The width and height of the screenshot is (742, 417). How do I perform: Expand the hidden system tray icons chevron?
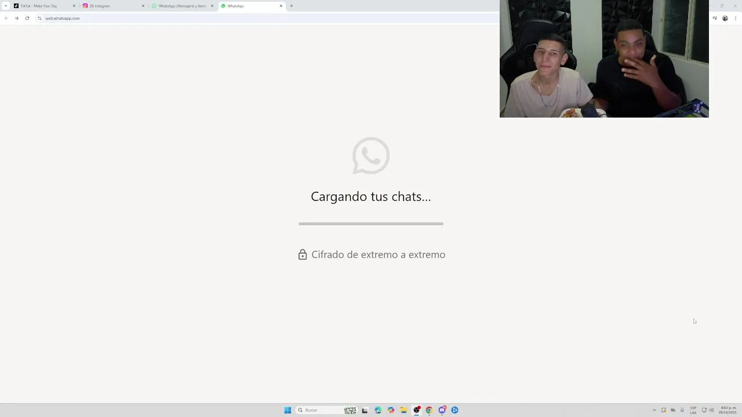(x=654, y=410)
